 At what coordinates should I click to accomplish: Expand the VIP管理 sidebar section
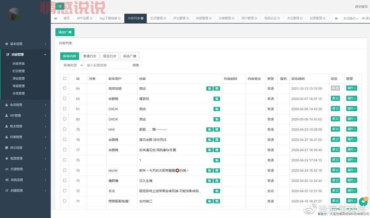[x=25, y=116]
